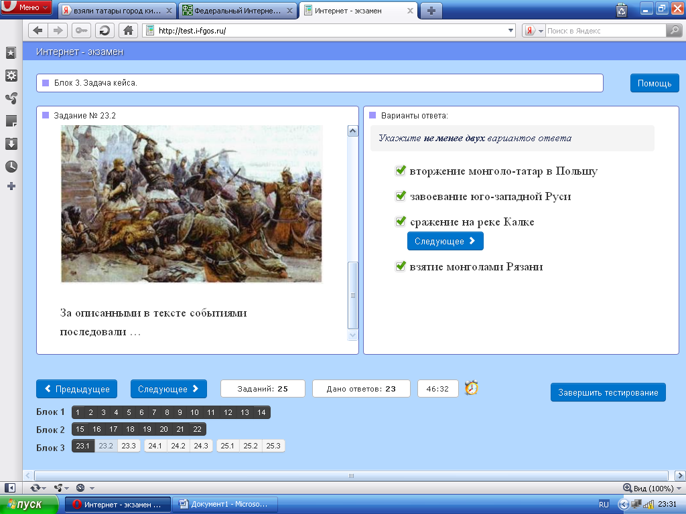Go to task 24.3
The image size is (686, 514).
[x=201, y=446]
